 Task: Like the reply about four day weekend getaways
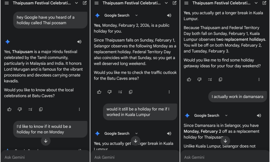click(x=189, y=79)
